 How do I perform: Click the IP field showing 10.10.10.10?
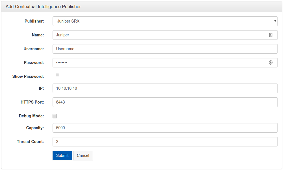click(x=165, y=88)
